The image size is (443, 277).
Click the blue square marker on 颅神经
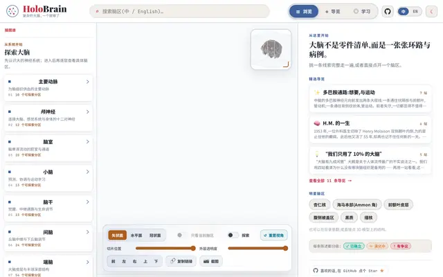pyautogui.click(x=10, y=111)
